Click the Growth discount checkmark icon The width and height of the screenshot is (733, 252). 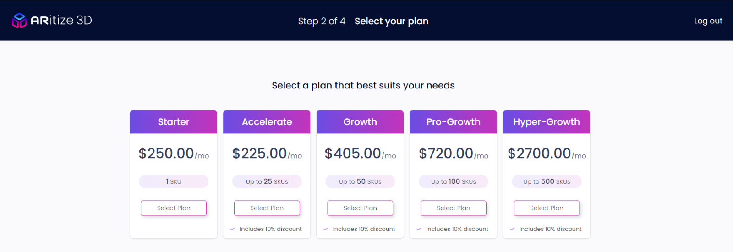[326, 229]
